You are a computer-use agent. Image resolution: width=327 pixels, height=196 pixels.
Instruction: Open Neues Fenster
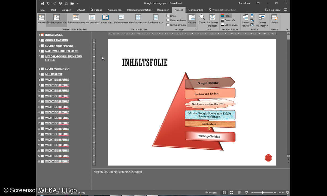[246, 21]
